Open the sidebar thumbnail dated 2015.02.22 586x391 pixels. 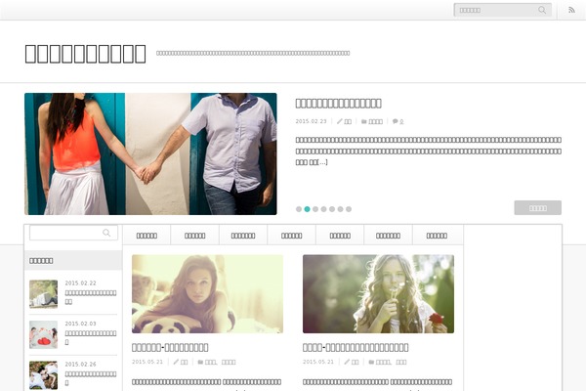click(x=43, y=294)
